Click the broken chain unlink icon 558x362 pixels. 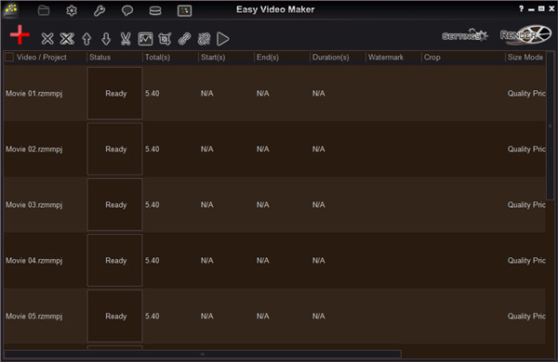[x=204, y=39]
